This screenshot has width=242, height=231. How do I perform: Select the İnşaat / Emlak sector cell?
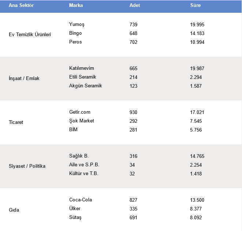point(24,79)
